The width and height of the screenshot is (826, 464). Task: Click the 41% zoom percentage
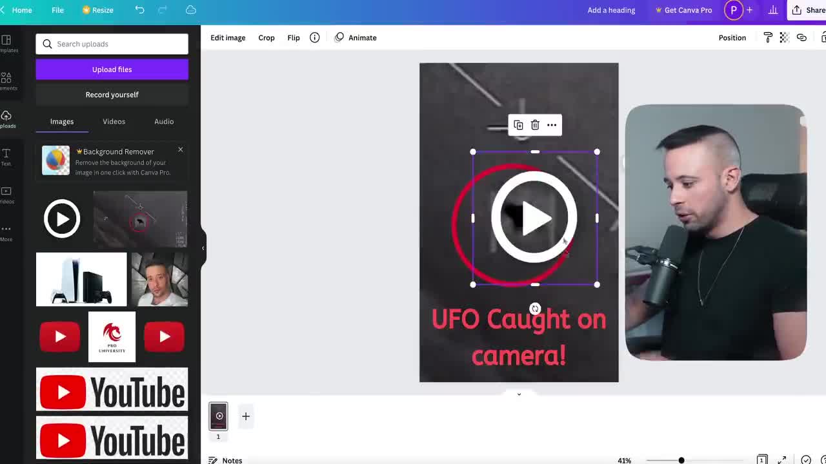624,460
